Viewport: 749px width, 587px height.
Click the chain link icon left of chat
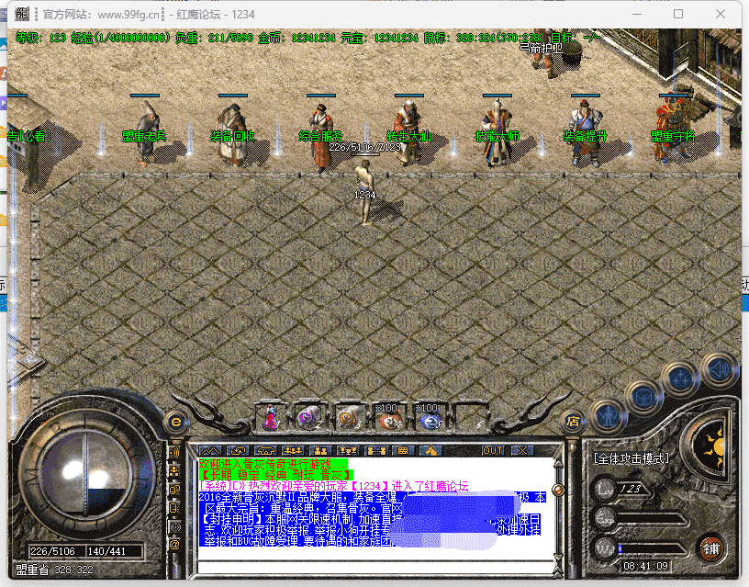(174, 490)
